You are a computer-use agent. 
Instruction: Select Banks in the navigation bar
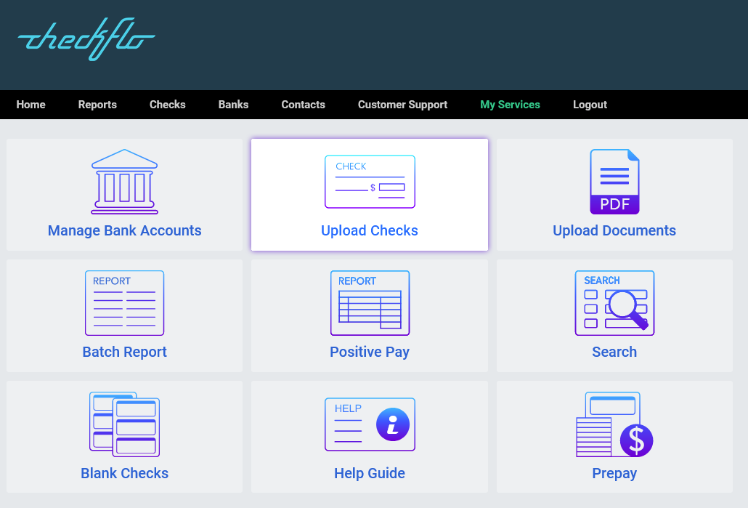[233, 105]
